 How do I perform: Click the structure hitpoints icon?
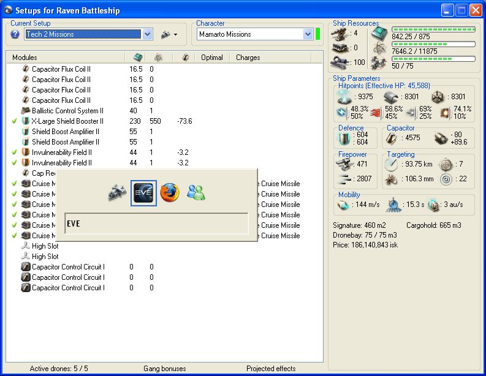pos(438,97)
